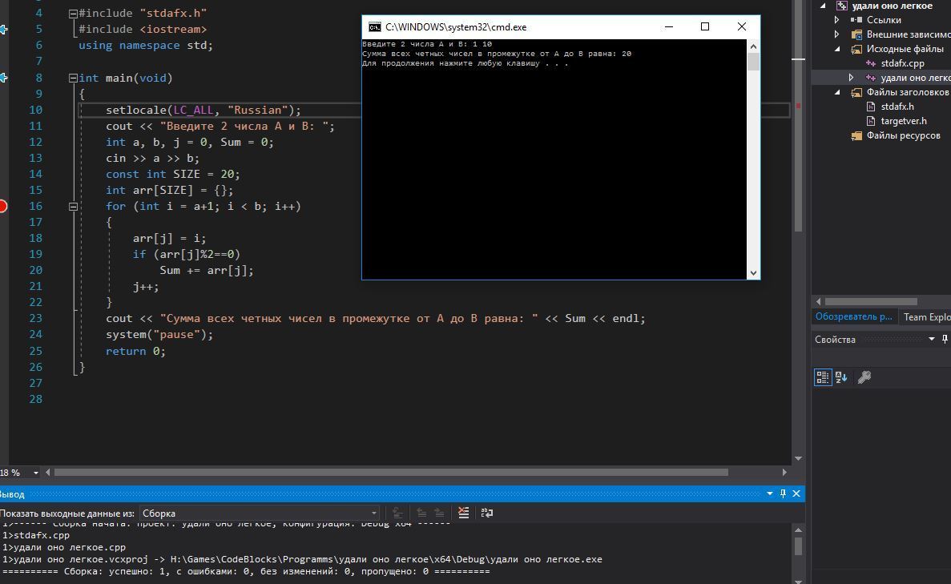
Task: Click the Сборка: успешно summary output line
Action: tap(246, 571)
